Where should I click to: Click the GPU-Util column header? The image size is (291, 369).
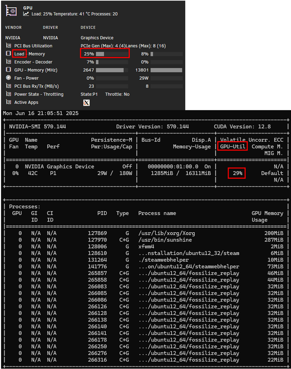coord(233,147)
